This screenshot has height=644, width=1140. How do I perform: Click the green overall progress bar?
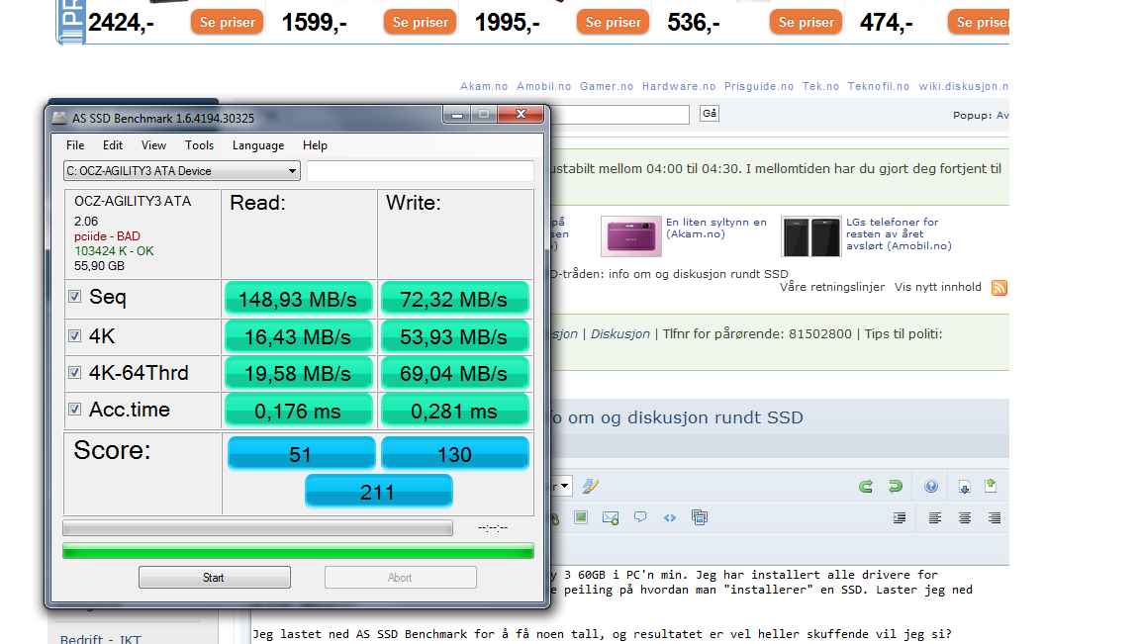[x=298, y=551]
